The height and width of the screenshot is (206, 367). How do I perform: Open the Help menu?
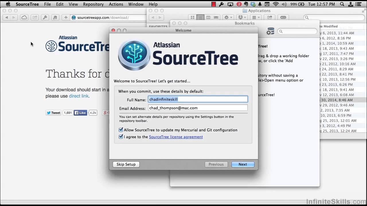[153, 4]
